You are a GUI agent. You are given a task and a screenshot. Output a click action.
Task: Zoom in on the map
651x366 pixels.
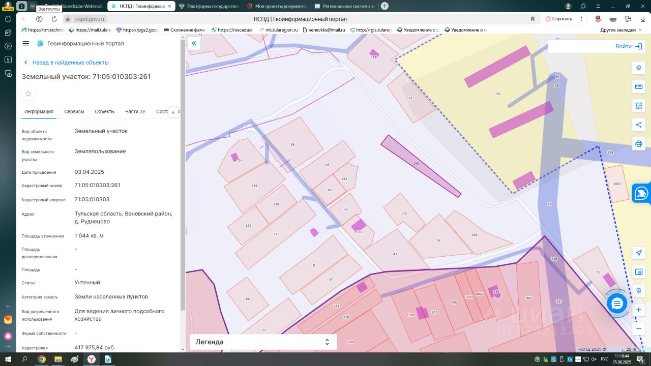[639, 310]
